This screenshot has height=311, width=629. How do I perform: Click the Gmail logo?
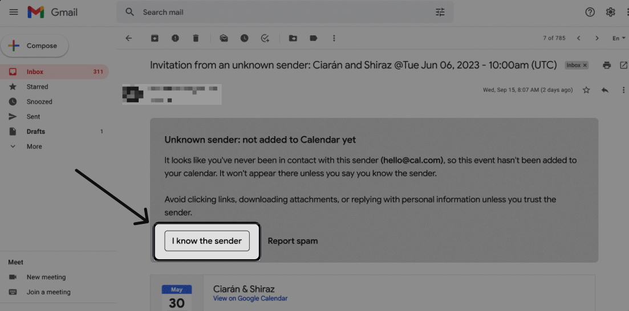pyautogui.click(x=52, y=12)
